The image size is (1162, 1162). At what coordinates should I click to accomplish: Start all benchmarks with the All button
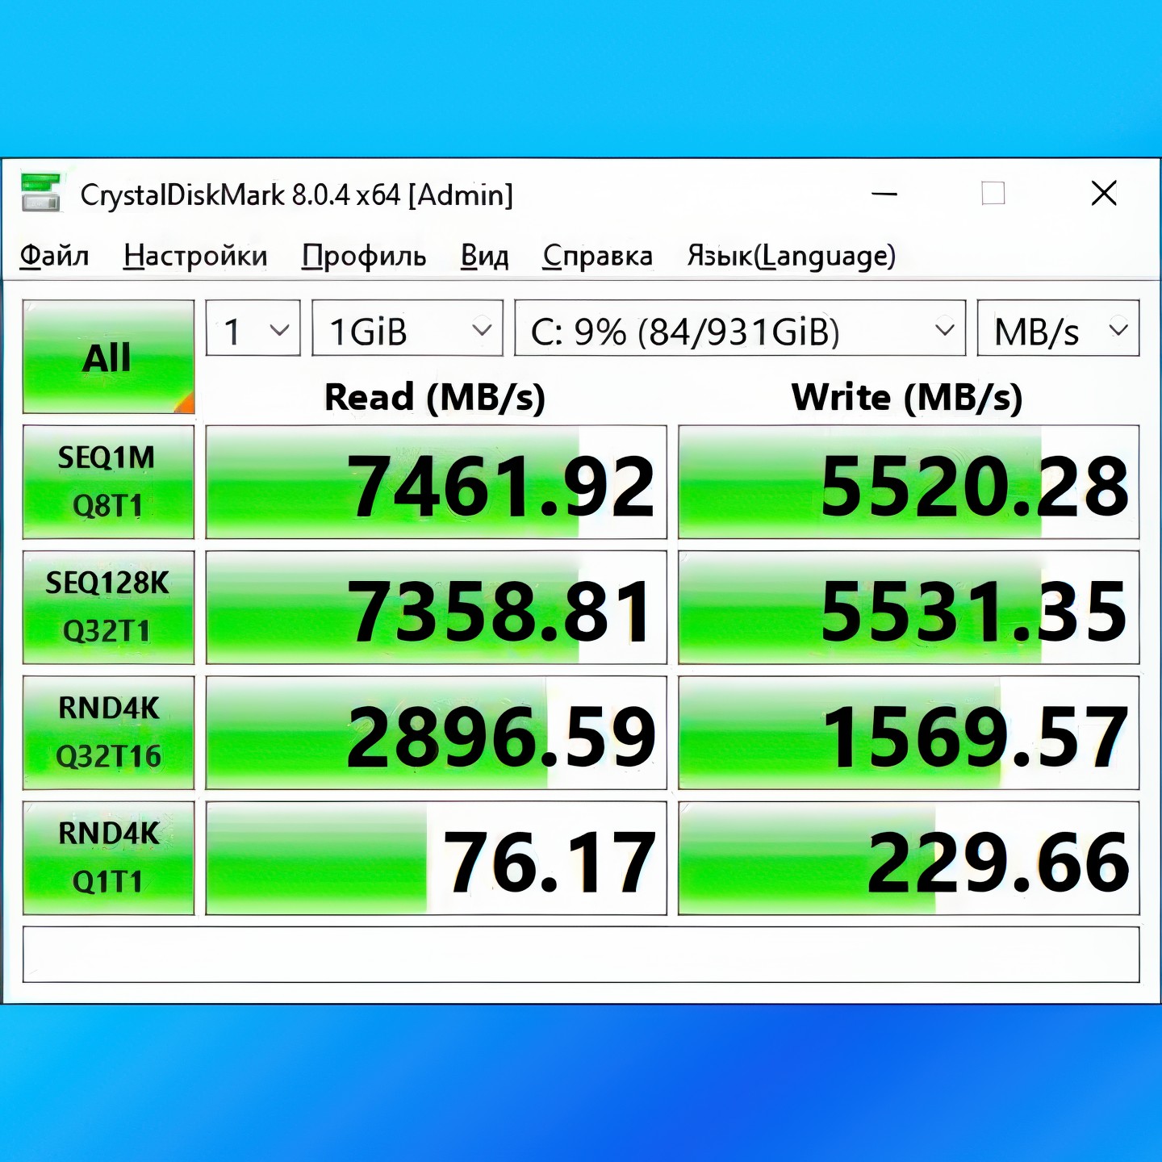[108, 357]
